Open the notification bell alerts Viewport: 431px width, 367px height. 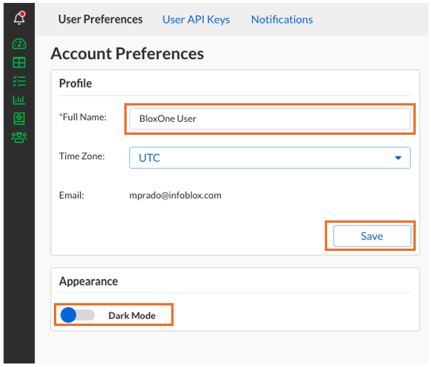[x=19, y=19]
